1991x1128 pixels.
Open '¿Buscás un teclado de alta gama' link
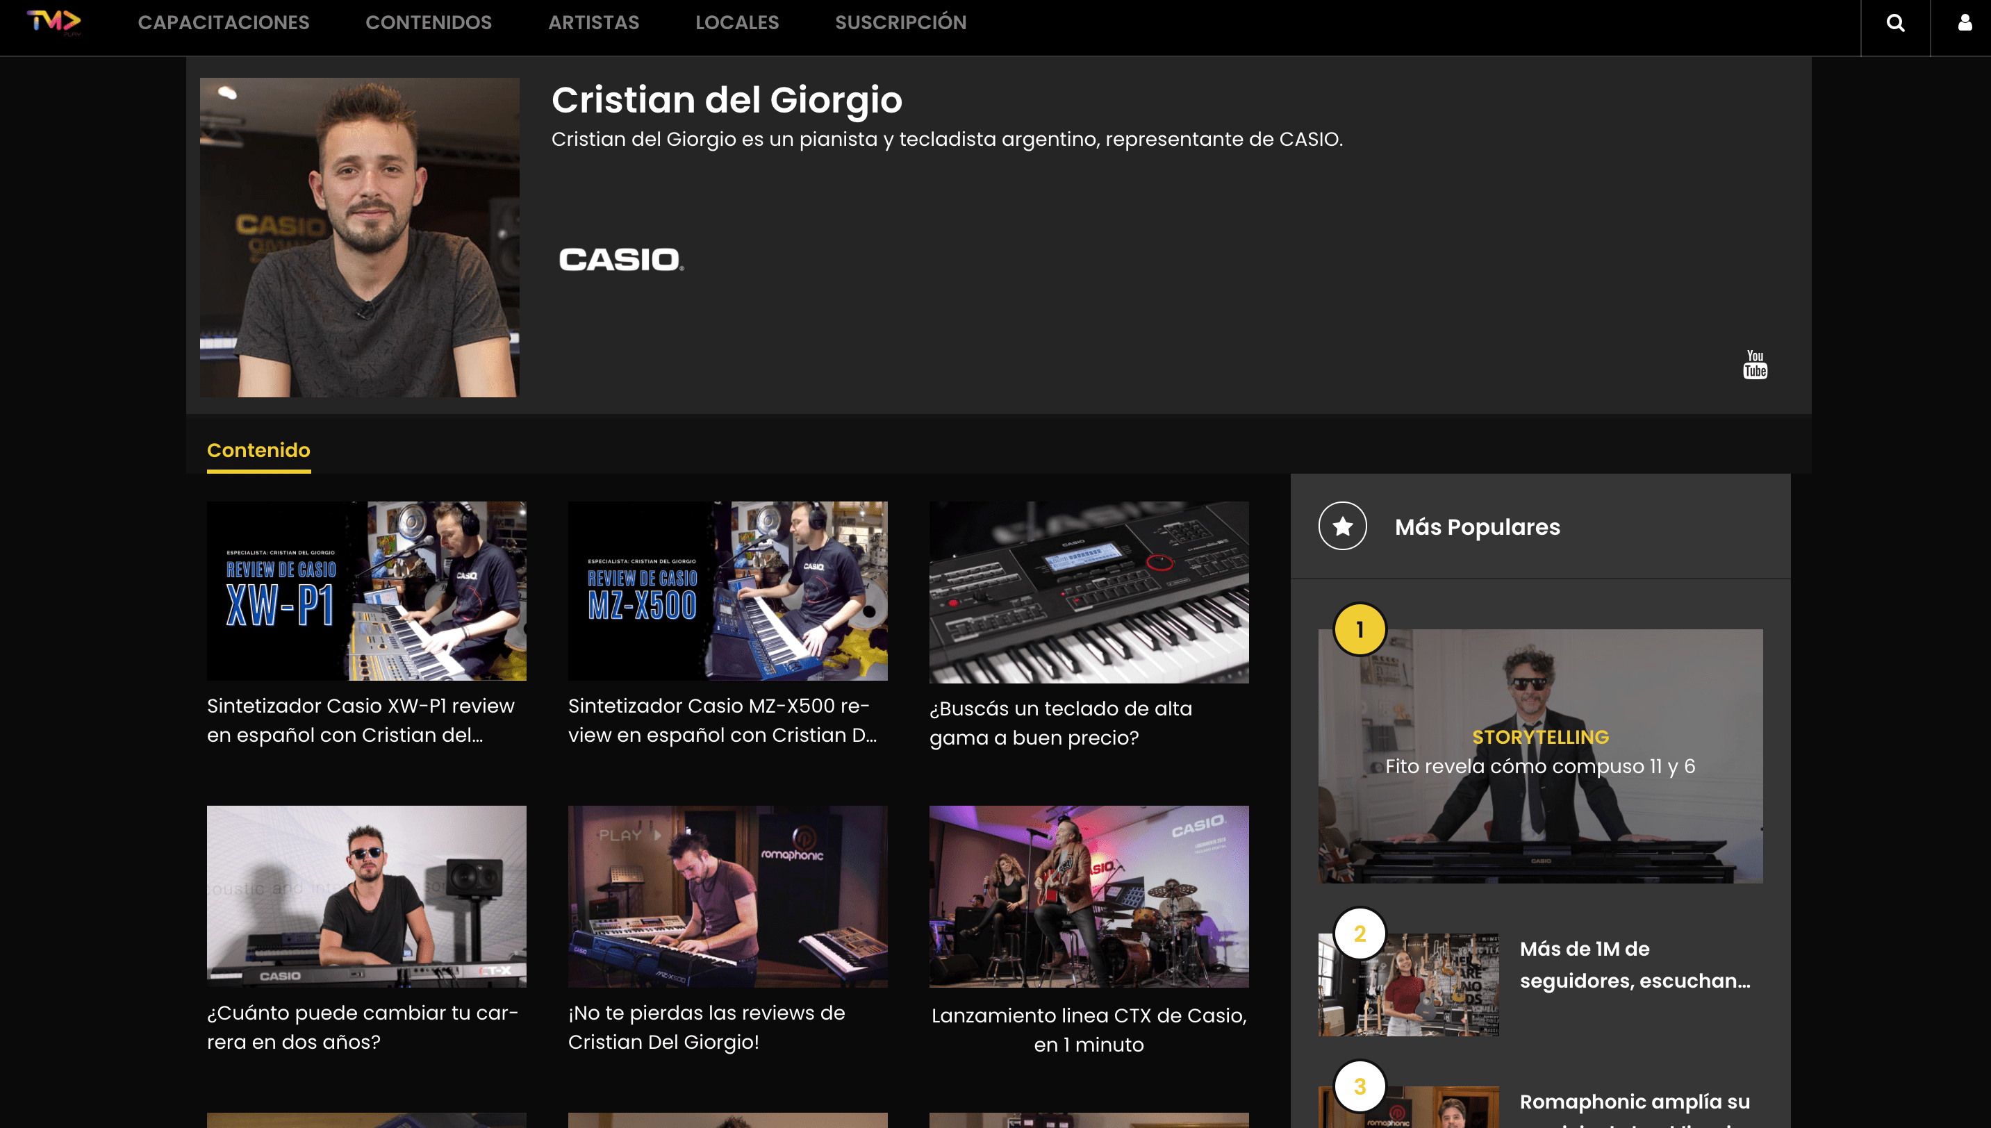(1061, 723)
